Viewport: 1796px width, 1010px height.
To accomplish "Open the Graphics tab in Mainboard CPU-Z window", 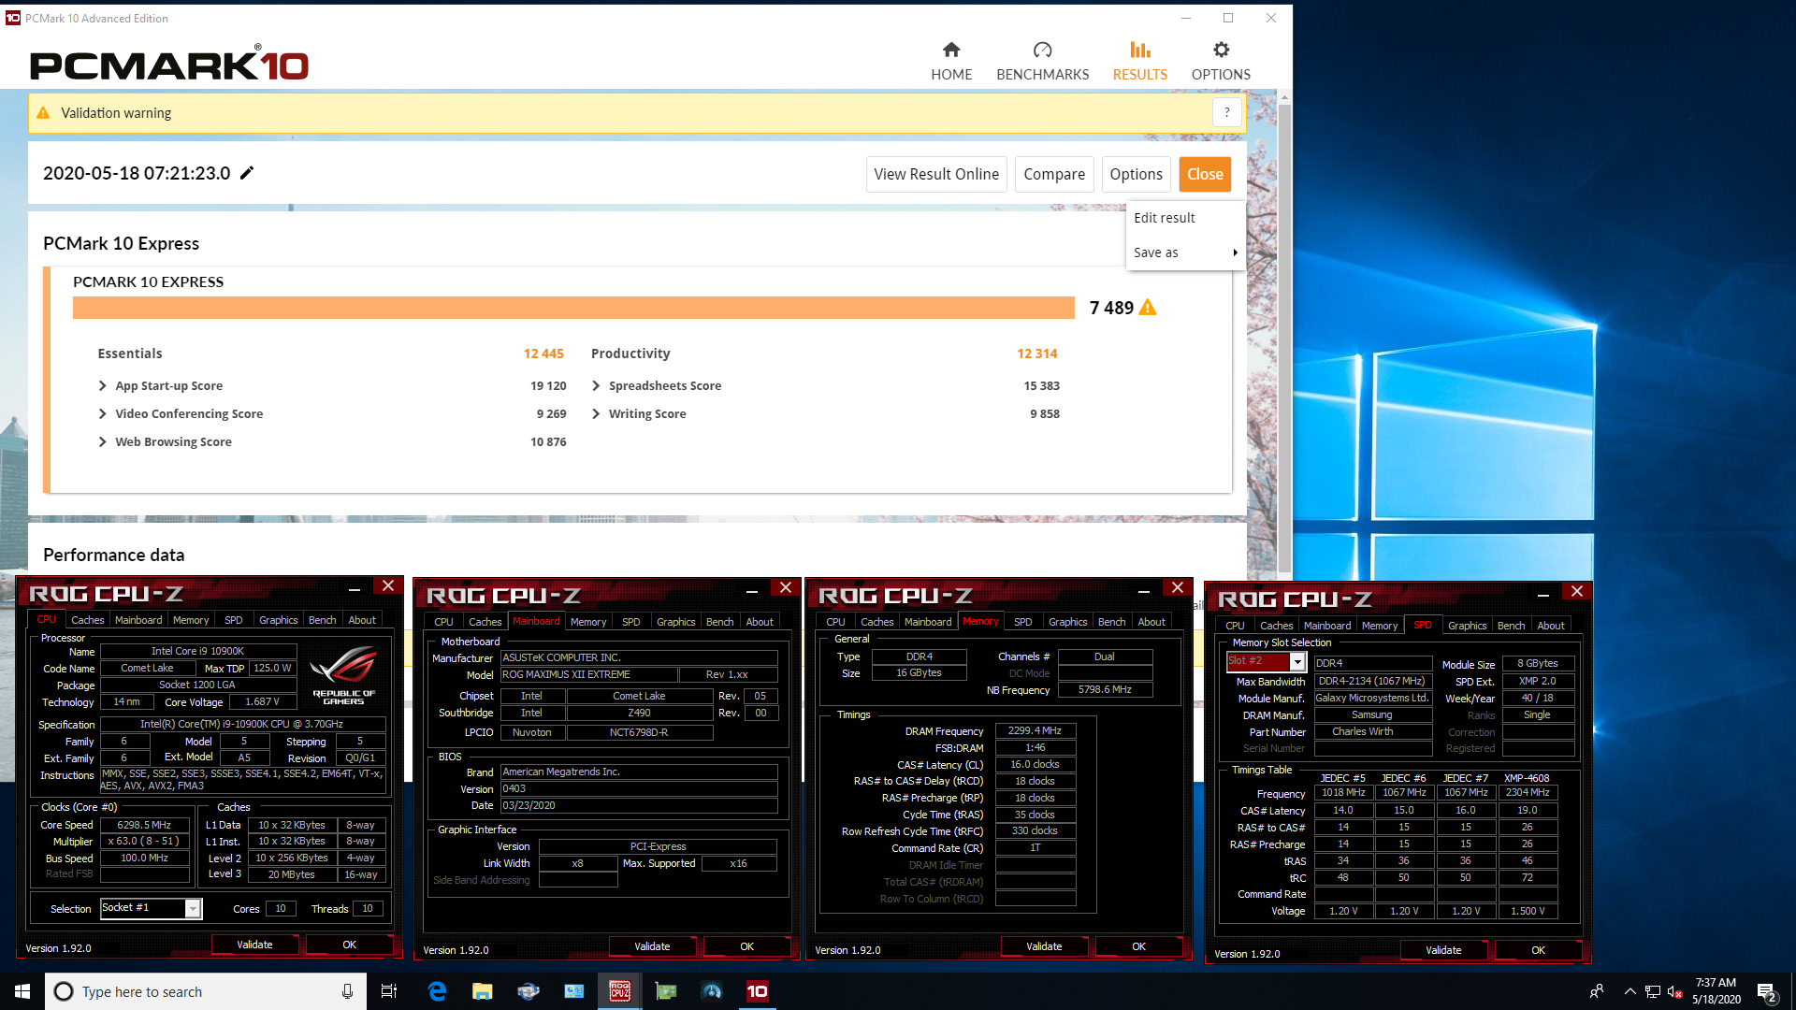I will (675, 622).
